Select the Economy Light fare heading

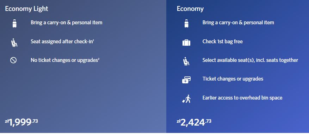click(27, 9)
